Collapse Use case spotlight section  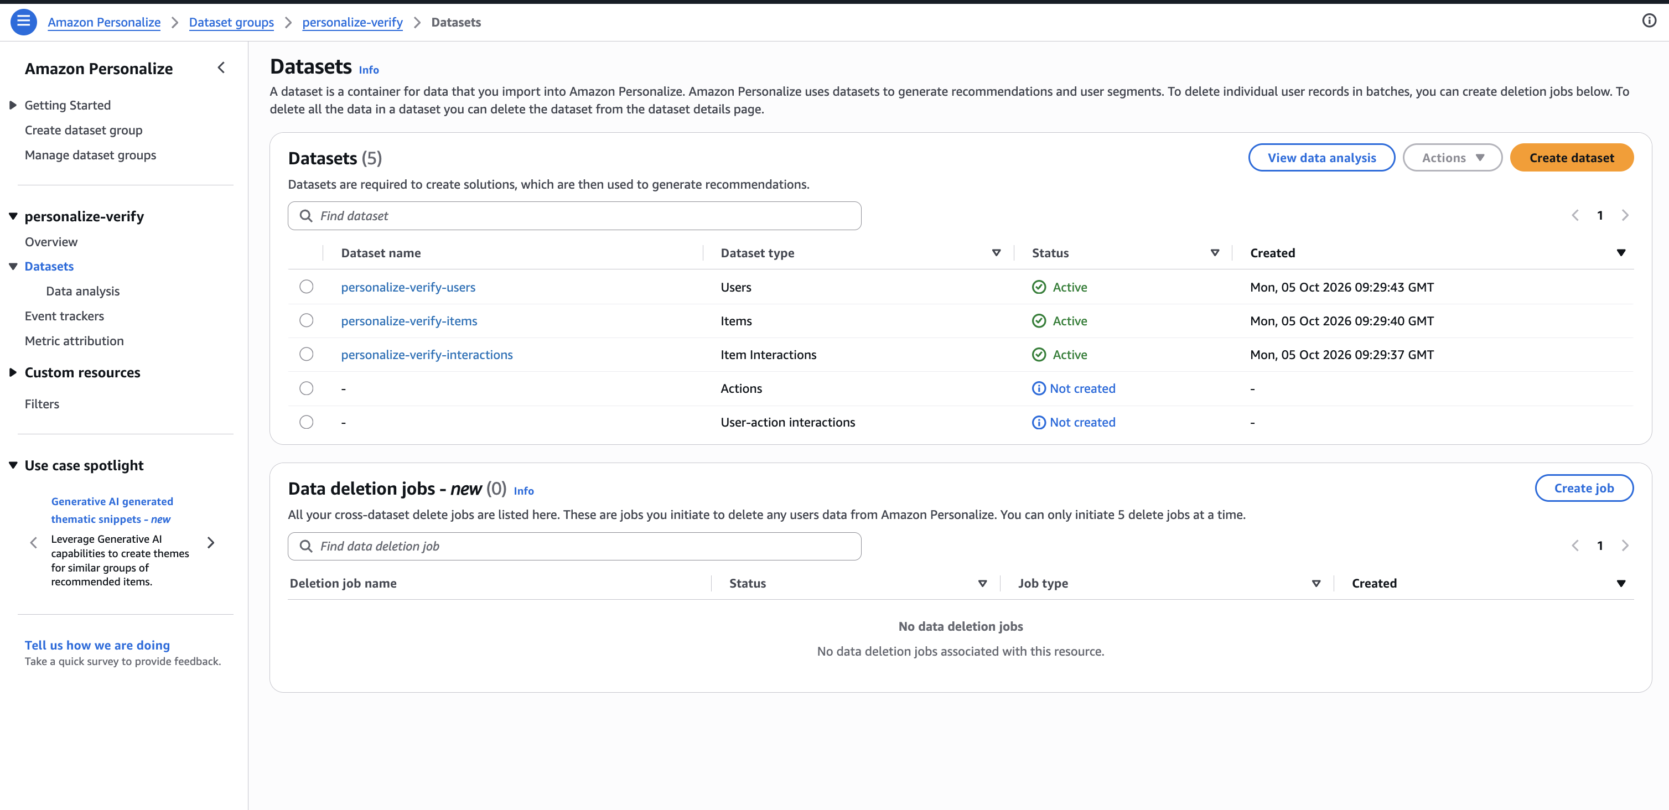[13, 465]
